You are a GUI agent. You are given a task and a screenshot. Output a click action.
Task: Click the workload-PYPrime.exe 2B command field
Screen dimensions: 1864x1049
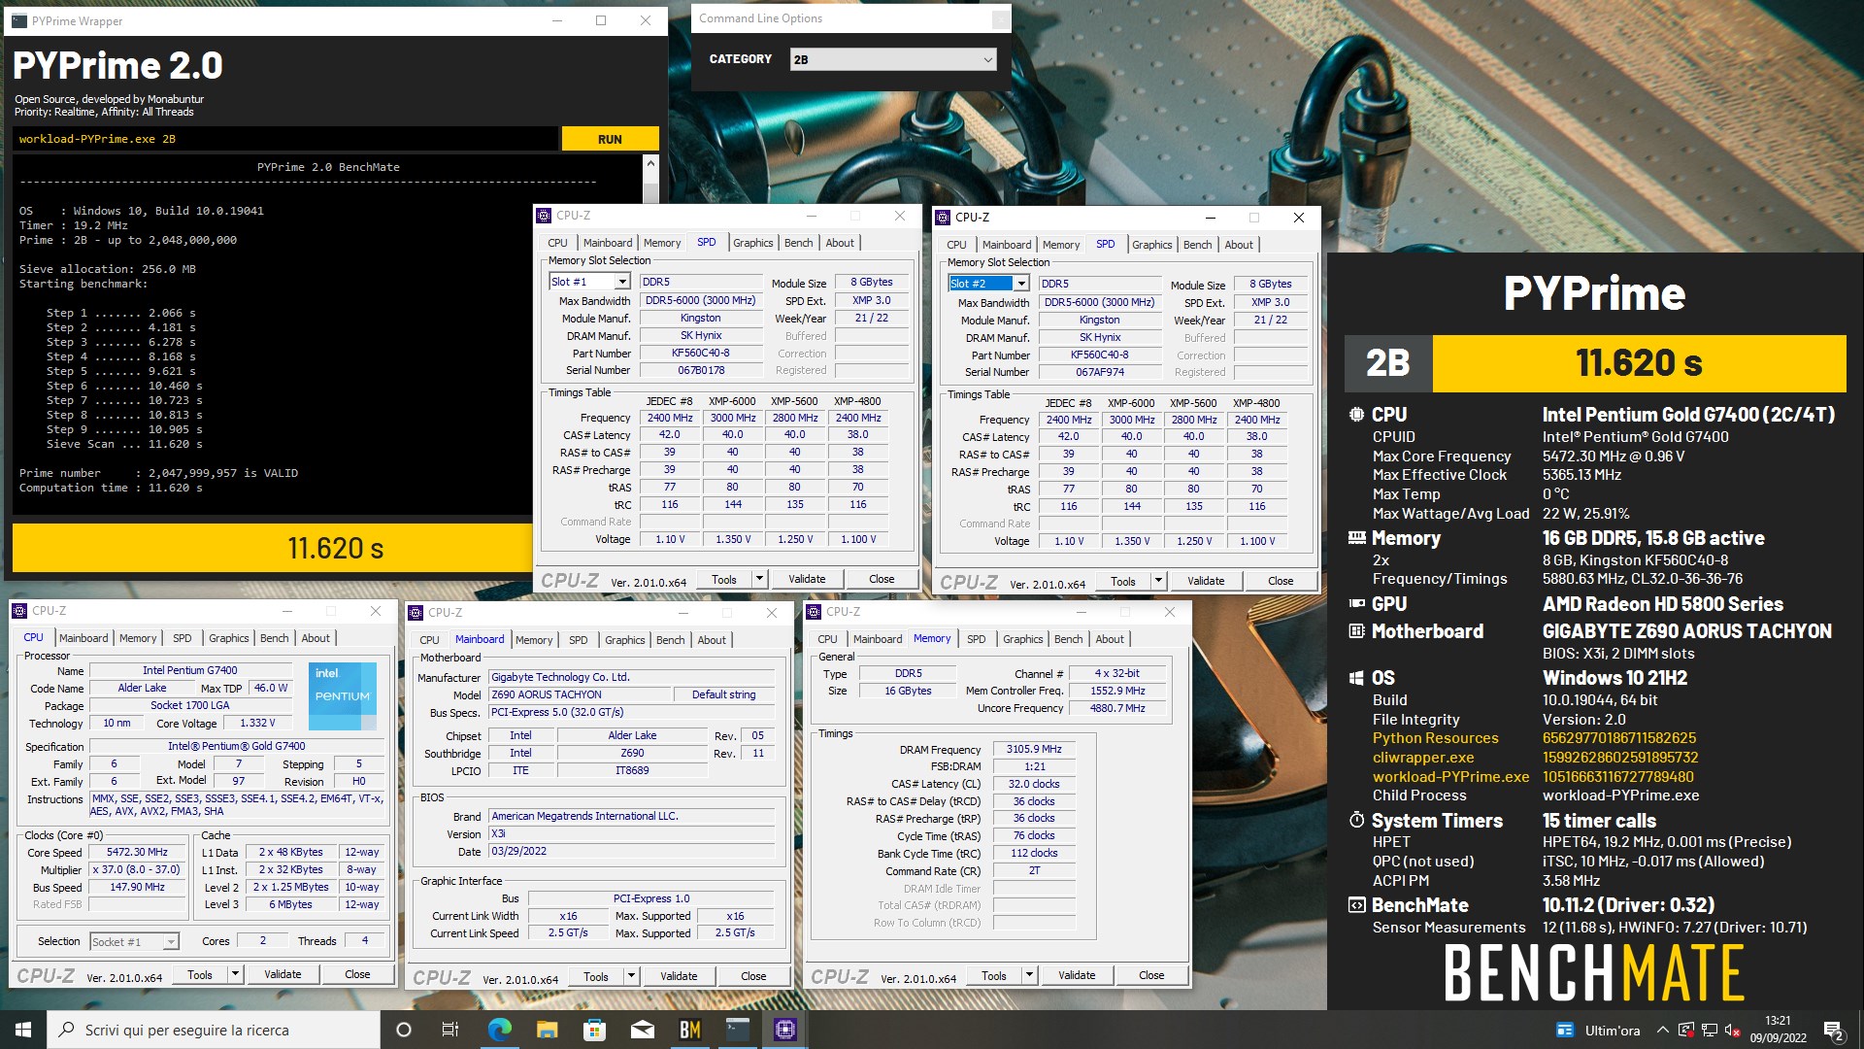[285, 139]
